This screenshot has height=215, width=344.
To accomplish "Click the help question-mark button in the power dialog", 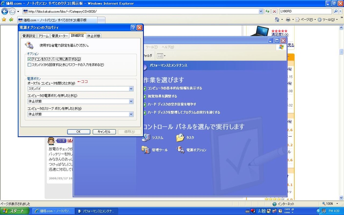I will 133,28.
